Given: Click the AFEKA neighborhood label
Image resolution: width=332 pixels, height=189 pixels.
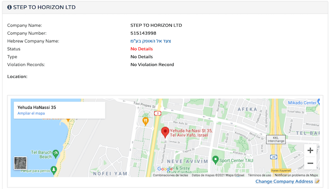Looking at the screenshot, I should [x=248, y=109].
